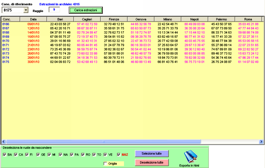Click the Carica estrazioni button
265x168 pixels.
pyautogui.click(x=85, y=10)
